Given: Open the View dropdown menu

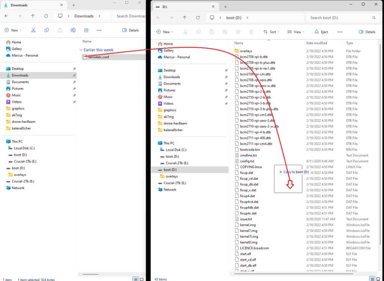Looking at the screenshot, I should [x=295, y=31].
